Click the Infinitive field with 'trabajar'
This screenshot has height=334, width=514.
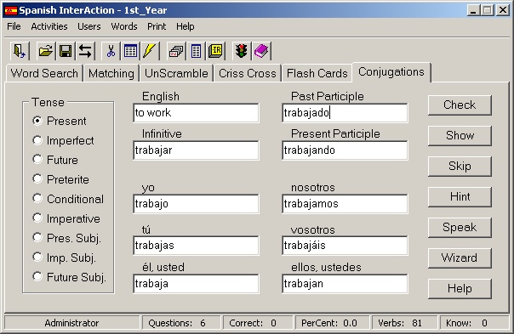(x=196, y=150)
